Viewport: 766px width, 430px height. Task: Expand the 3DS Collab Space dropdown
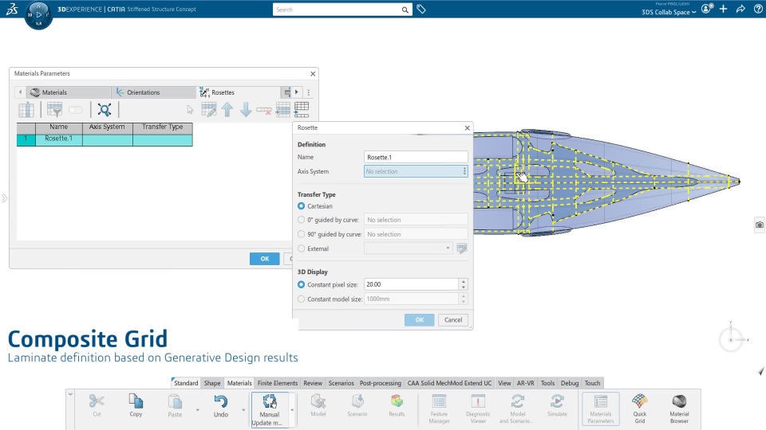tap(669, 12)
